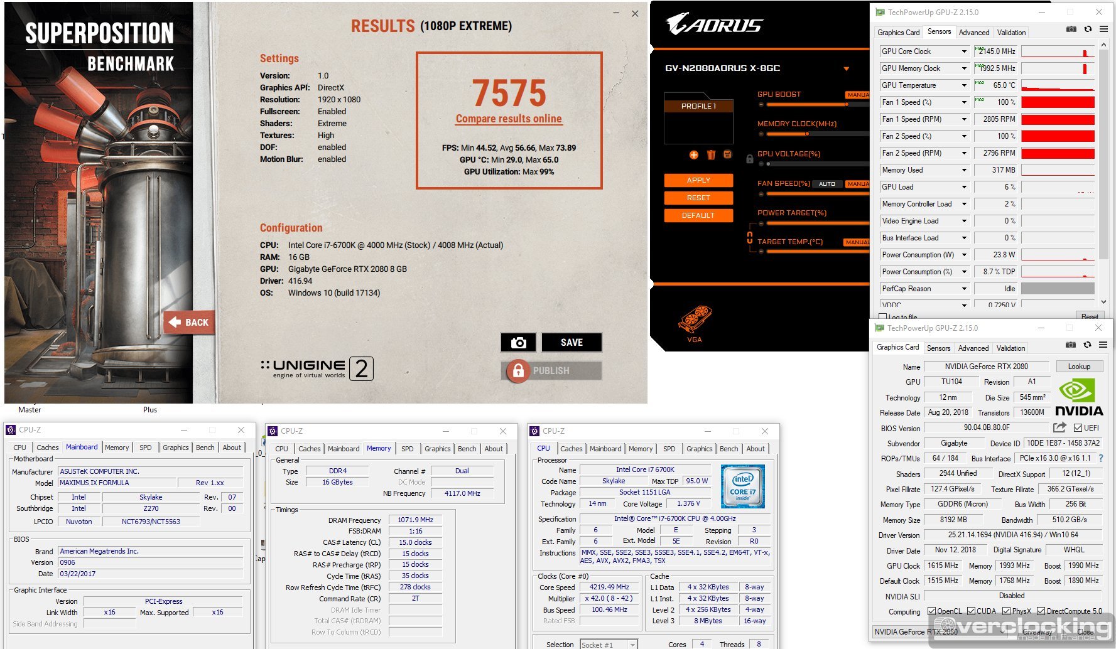Add a new profile in AORUS
The height and width of the screenshot is (649, 1116).
click(x=693, y=154)
